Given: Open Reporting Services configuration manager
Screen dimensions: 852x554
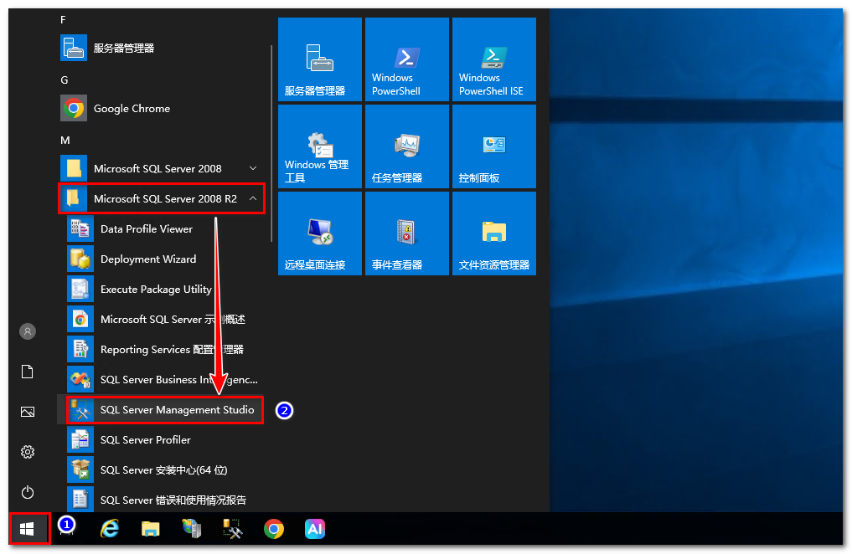Looking at the screenshot, I should coord(171,350).
